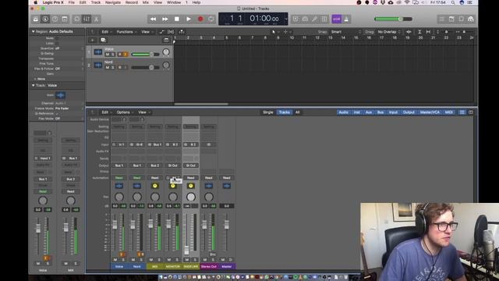Start recording with the red Record button
499x281 pixels.
(200, 19)
